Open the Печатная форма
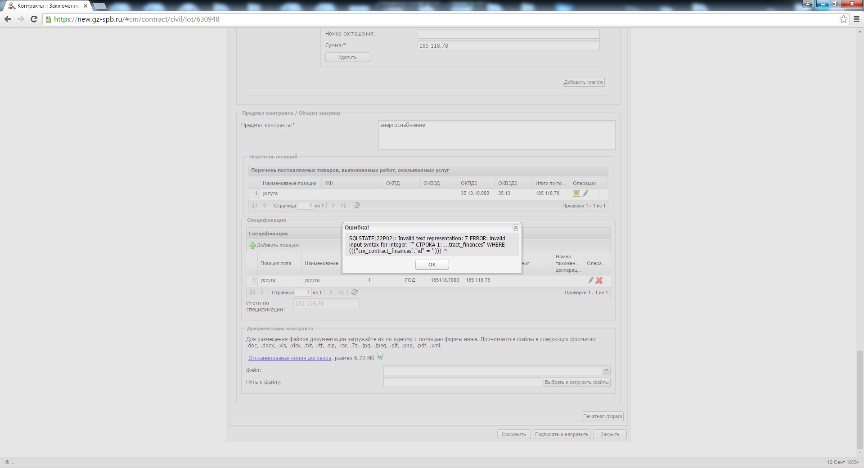This screenshot has width=864, height=468. click(603, 416)
